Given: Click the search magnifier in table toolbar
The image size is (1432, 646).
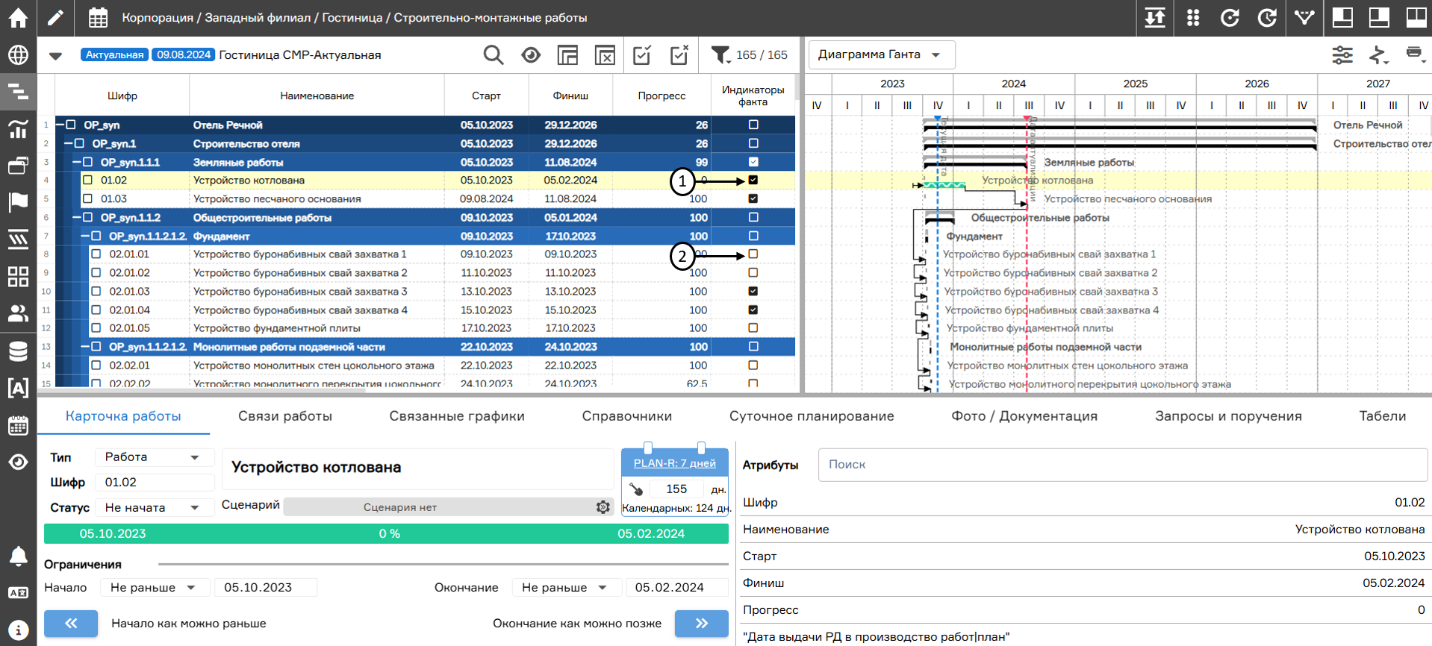Looking at the screenshot, I should point(493,55).
